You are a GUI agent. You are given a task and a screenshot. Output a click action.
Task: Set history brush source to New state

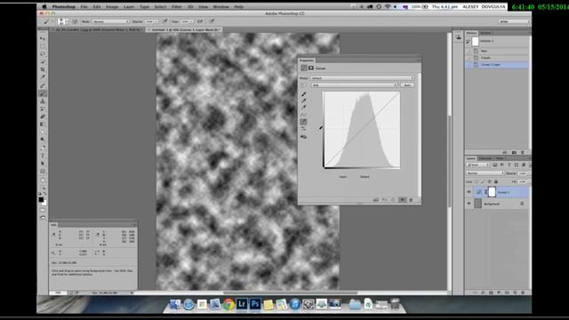point(469,52)
